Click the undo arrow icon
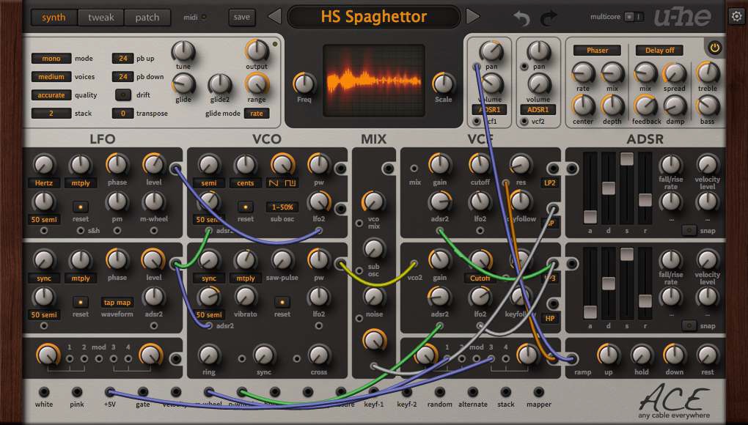The height and width of the screenshot is (425, 748). (522, 18)
